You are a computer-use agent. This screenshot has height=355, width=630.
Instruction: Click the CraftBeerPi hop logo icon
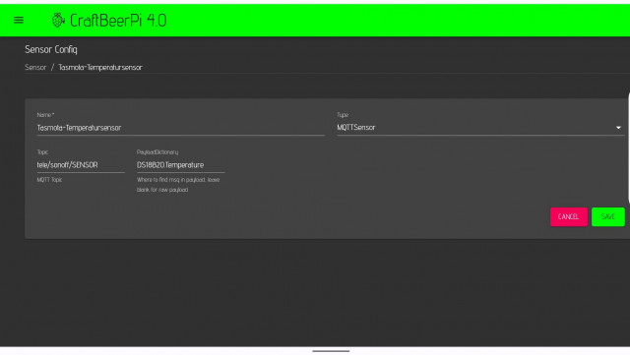(58, 20)
